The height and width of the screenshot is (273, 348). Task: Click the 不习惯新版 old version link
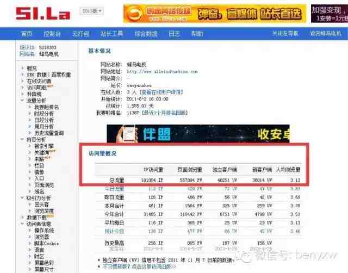click(x=139, y=266)
